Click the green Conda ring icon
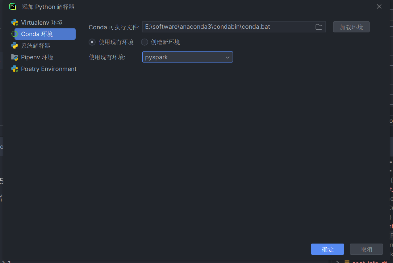Image resolution: width=393 pixels, height=263 pixels. (15, 34)
